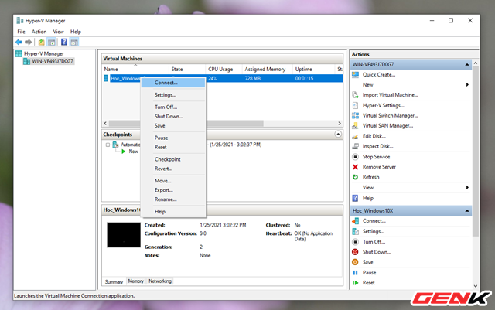The height and width of the screenshot is (310, 495).
Task: Switch to the Networking tab
Action: point(160,281)
